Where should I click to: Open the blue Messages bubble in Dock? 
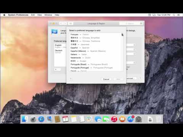point(98,119)
